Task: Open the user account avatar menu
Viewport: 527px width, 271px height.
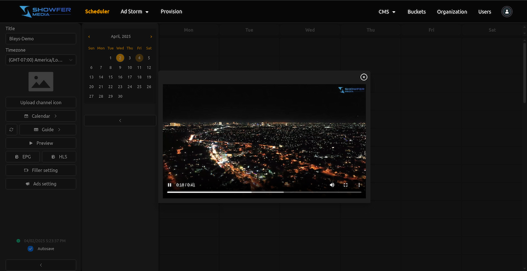Action: coord(507,12)
